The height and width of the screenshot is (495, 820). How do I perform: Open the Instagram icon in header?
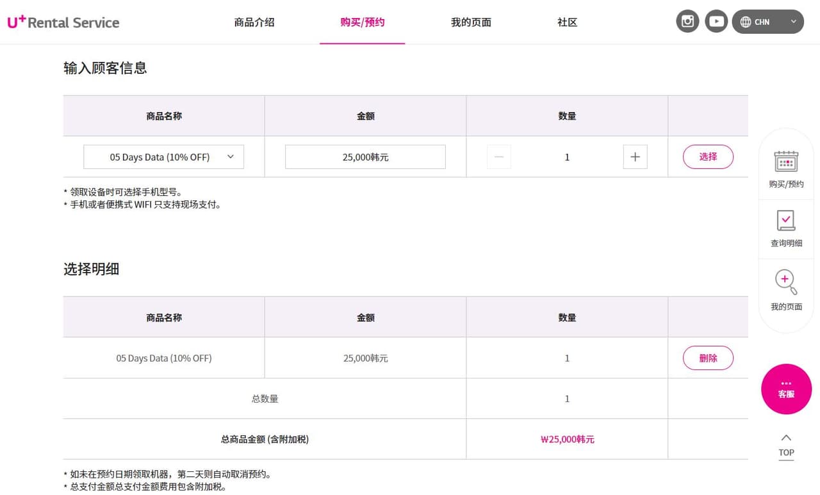687,22
